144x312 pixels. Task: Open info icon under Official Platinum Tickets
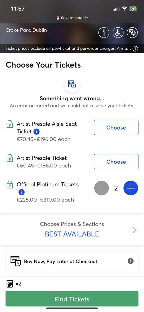21,192
